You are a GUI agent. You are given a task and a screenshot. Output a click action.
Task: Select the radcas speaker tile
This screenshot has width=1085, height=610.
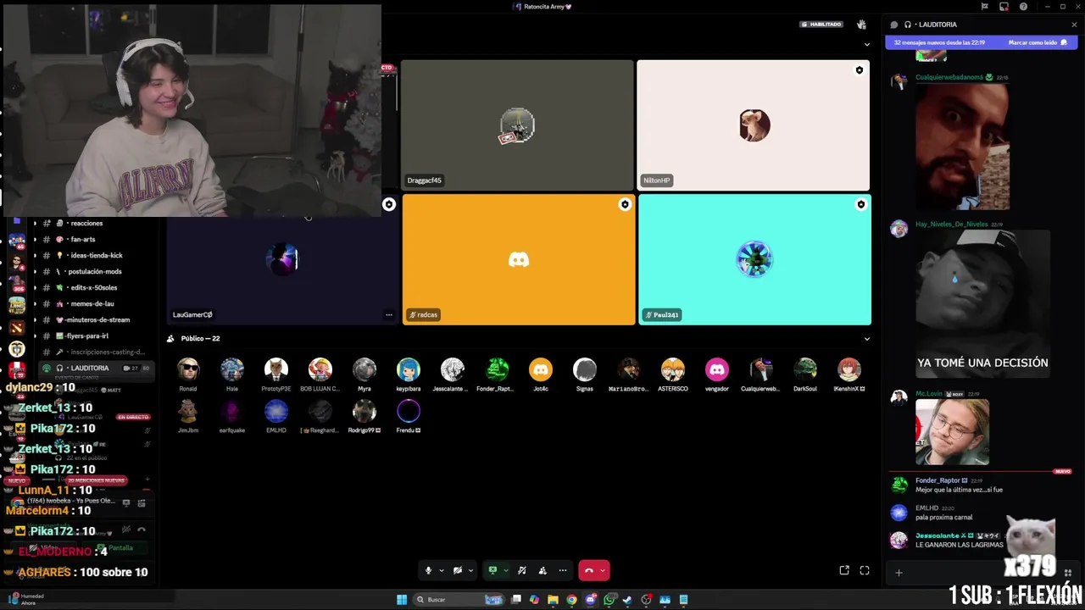519,259
